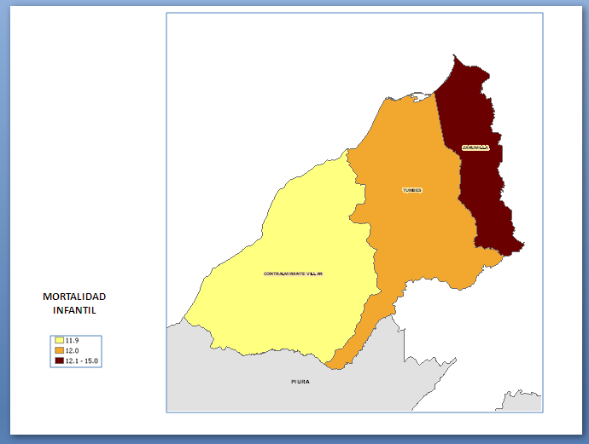589x444 pixels.
Task: Click the small gray area in map's bottom-right corner
Action: 521,403
